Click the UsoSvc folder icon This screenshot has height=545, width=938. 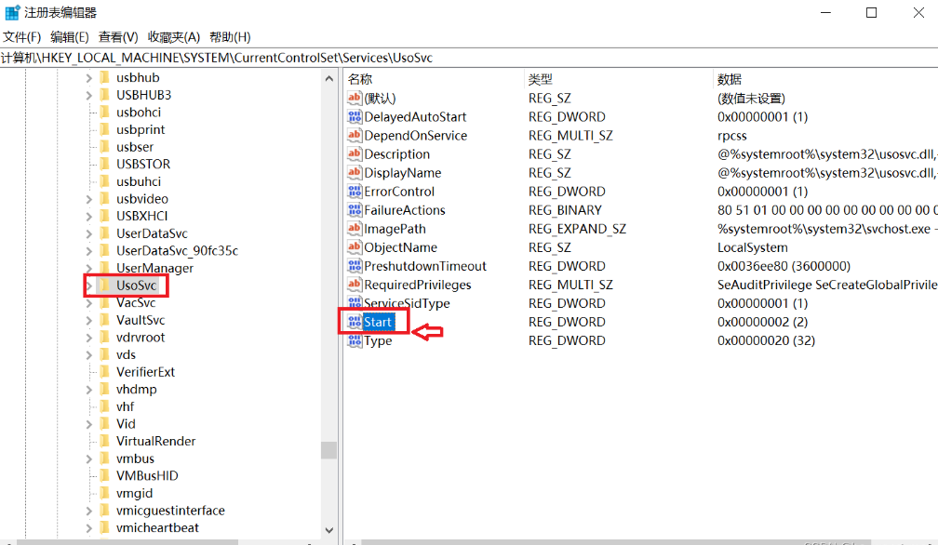[x=105, y=286]
